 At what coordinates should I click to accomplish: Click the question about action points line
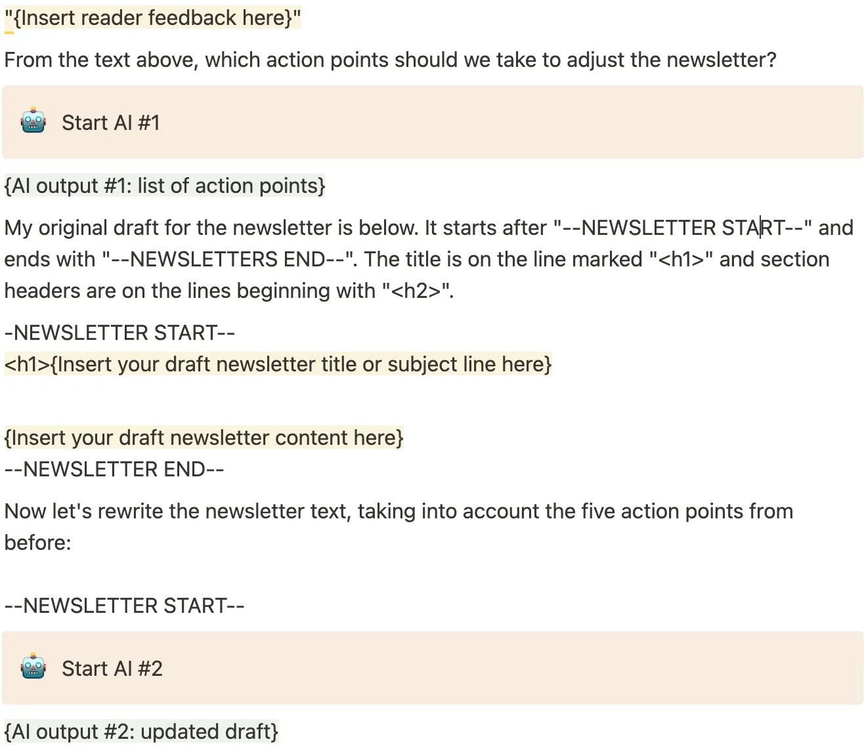[x=390, y=60]
